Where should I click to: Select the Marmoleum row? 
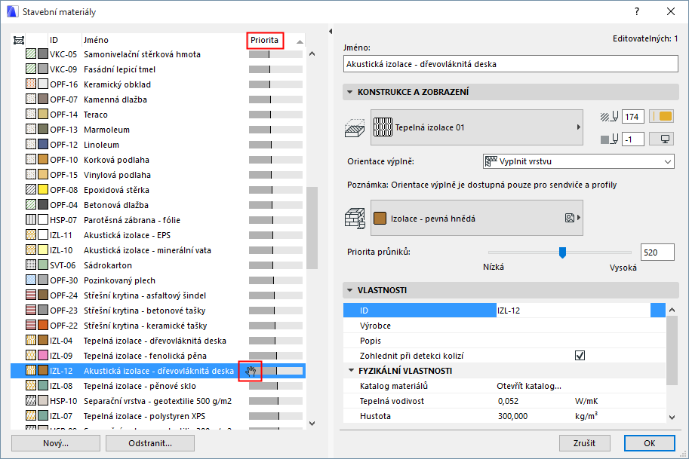158,130
